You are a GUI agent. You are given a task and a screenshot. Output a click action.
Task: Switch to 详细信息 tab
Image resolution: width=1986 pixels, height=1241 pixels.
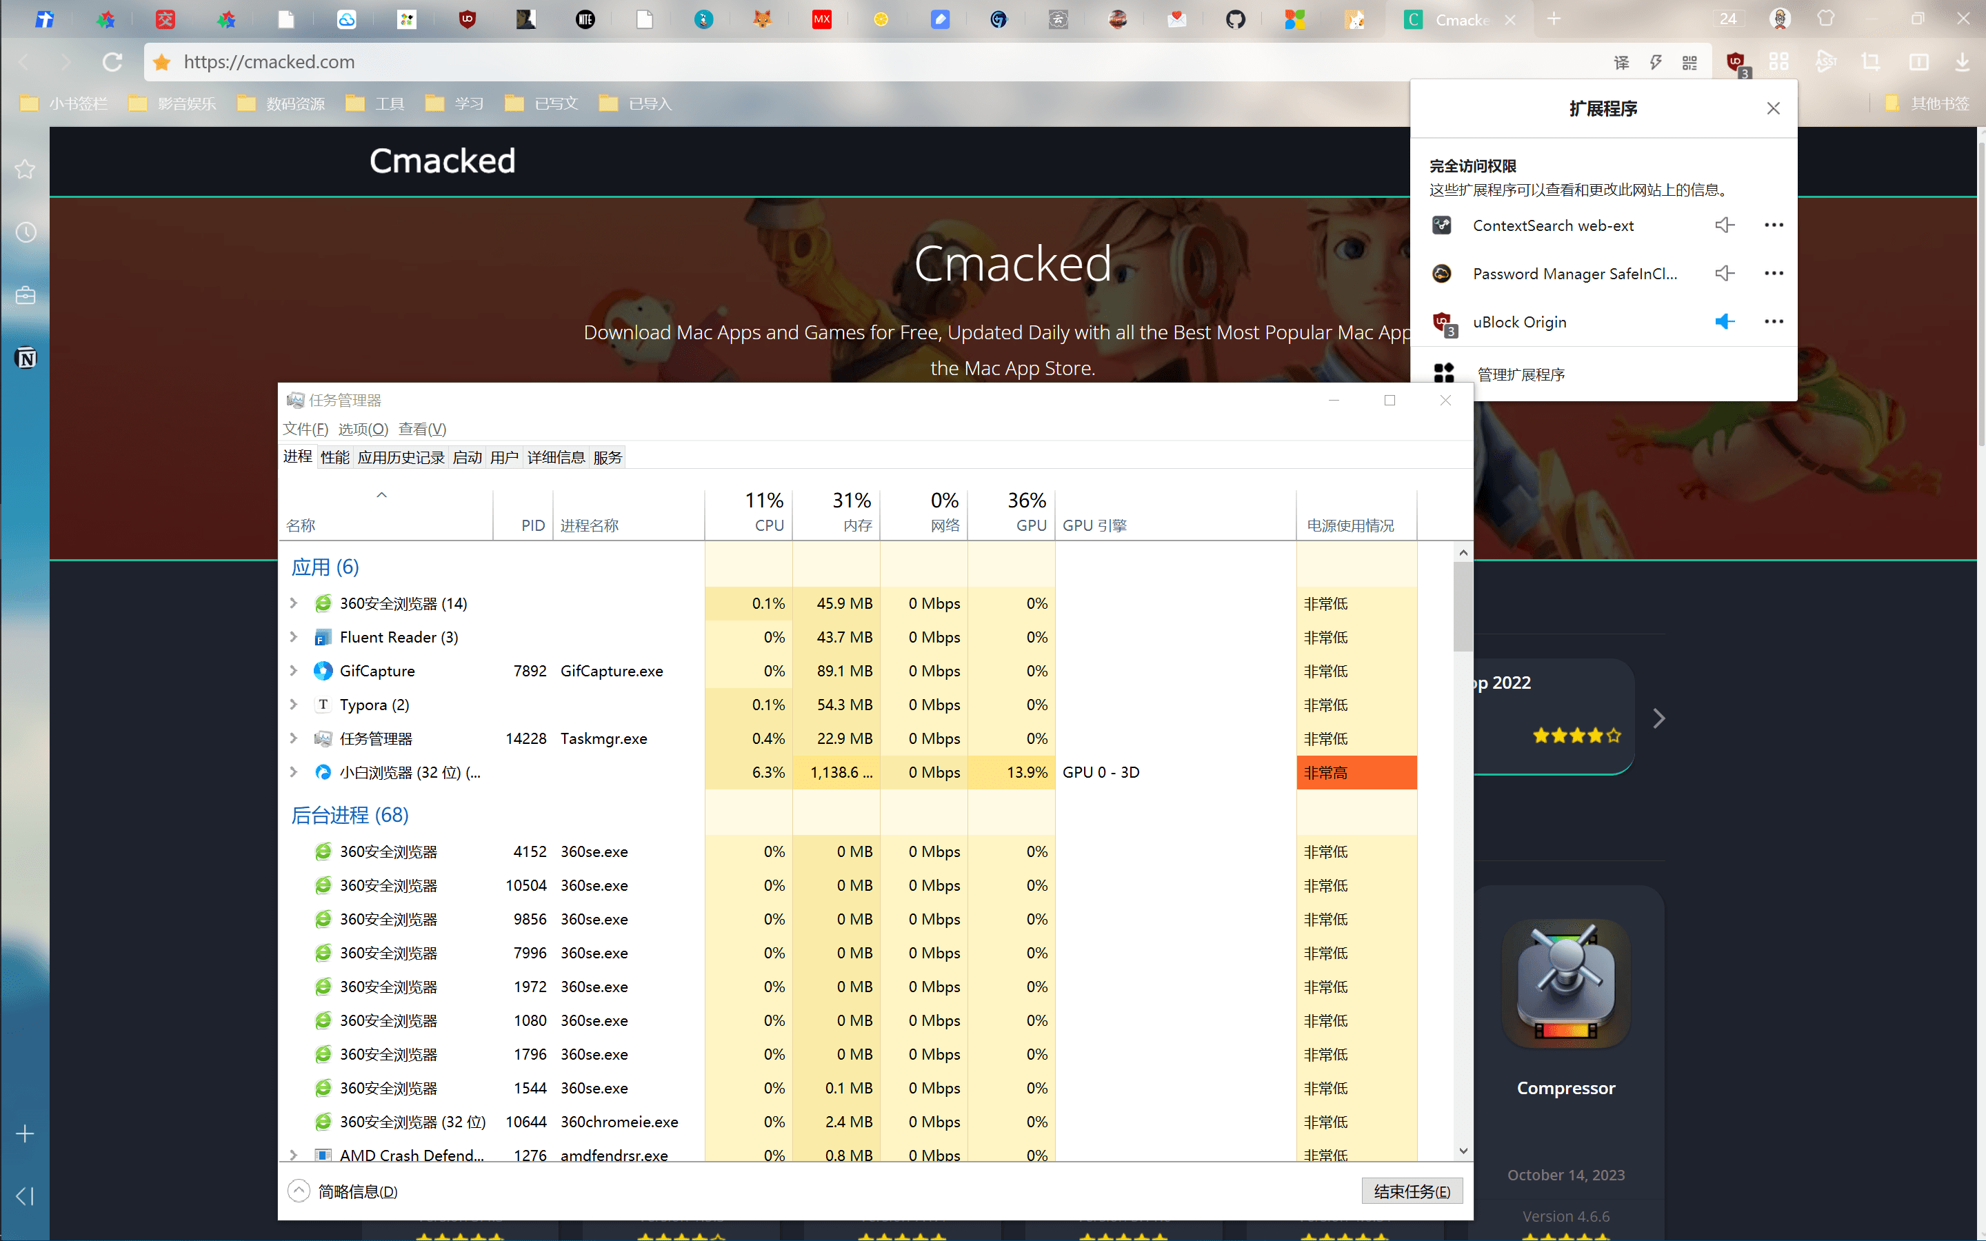point(556,457)
